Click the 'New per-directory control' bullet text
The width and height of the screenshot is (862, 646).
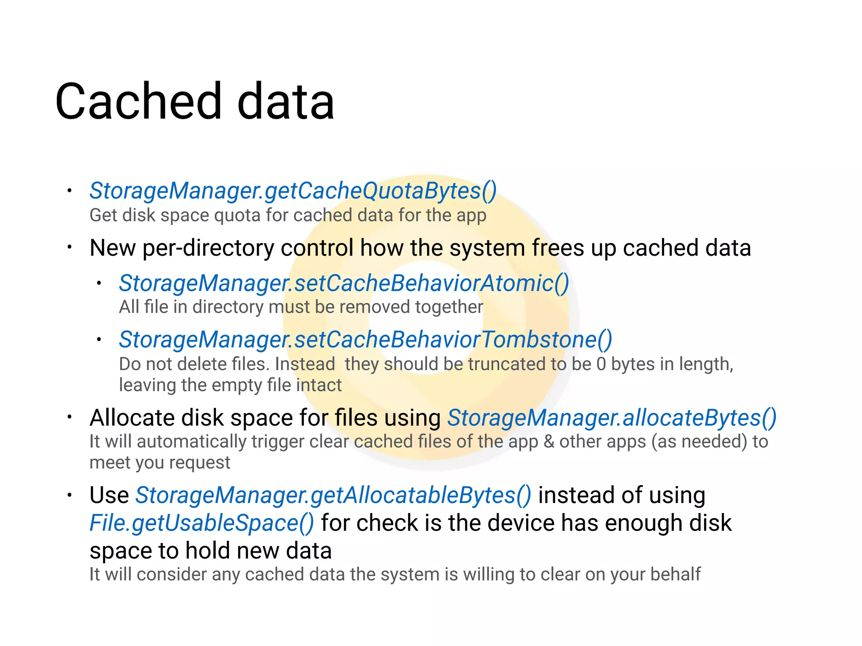(420, 248)
